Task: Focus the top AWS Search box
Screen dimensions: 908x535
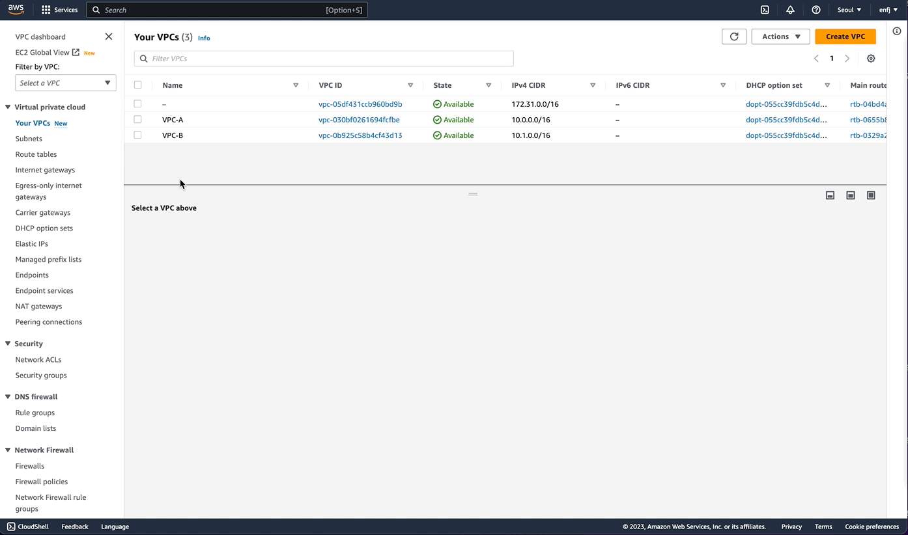Action: coord(227,10)
